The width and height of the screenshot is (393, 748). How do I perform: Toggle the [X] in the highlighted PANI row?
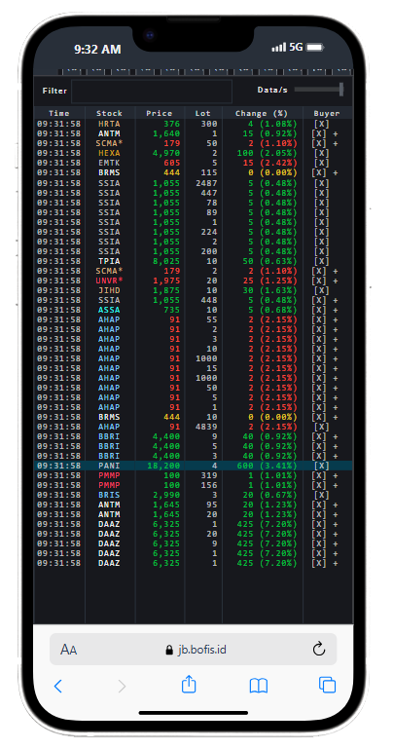click(x=322, y=466)
